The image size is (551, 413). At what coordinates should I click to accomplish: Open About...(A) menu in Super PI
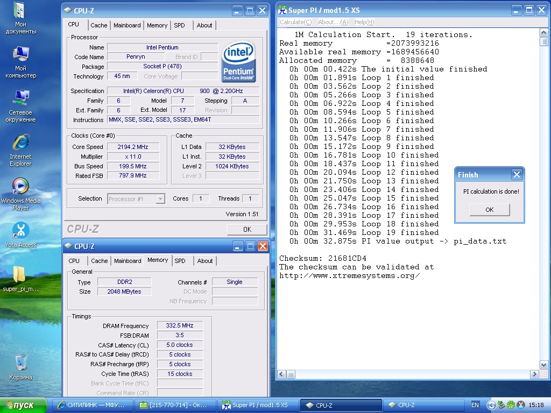[x=333, y=22]
